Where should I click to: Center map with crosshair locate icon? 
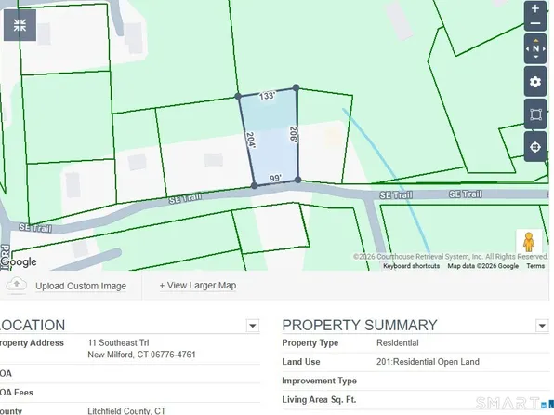535,146
